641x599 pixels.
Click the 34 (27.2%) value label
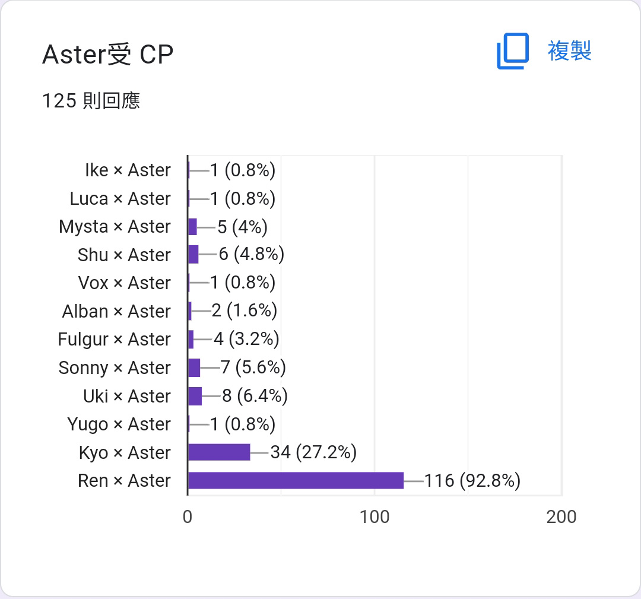pos(313,452)
